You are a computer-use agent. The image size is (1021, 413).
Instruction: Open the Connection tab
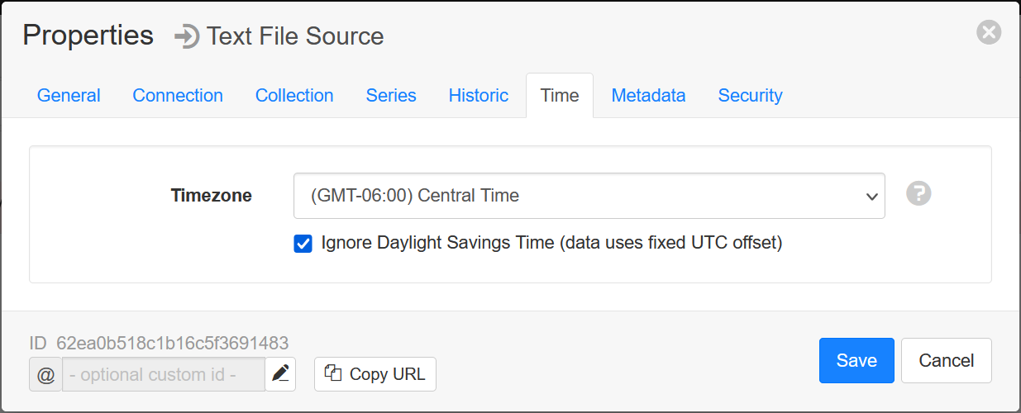point(178,96)
